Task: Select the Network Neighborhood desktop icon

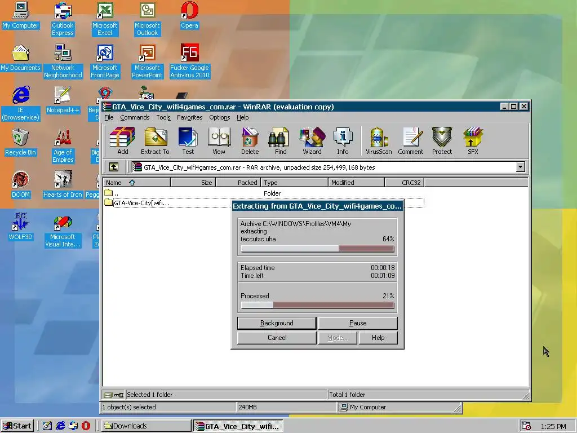Action: (x=63, y=61)
